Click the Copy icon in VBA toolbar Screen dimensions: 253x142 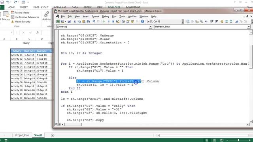coord(79,21)
